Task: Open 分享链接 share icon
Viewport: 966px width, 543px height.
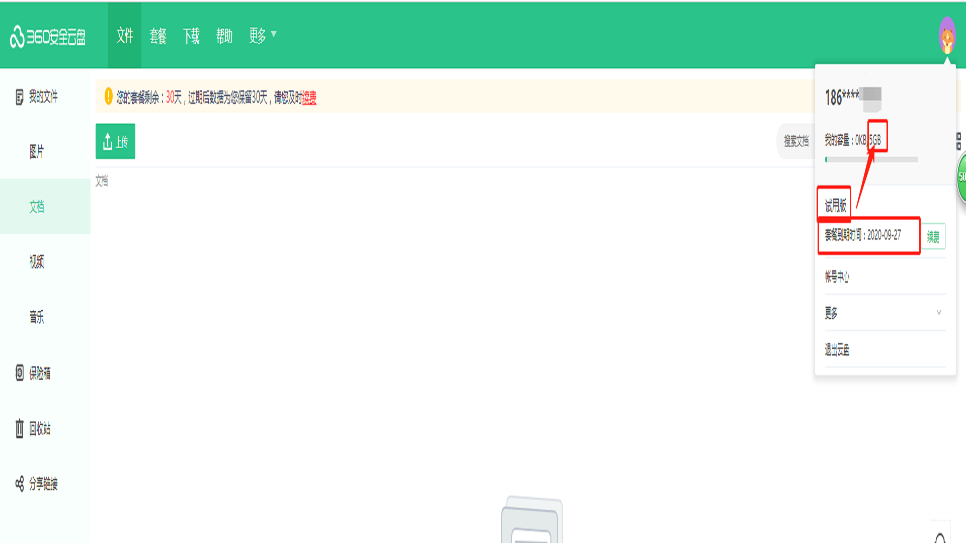Action: pos(20,484)
